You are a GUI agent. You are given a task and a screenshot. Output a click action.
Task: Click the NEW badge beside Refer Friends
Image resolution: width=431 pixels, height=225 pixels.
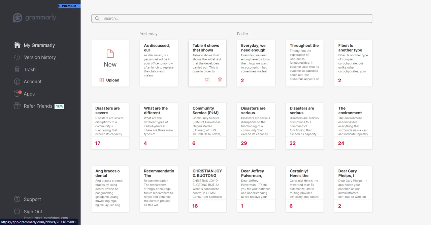tap(59, 106)
